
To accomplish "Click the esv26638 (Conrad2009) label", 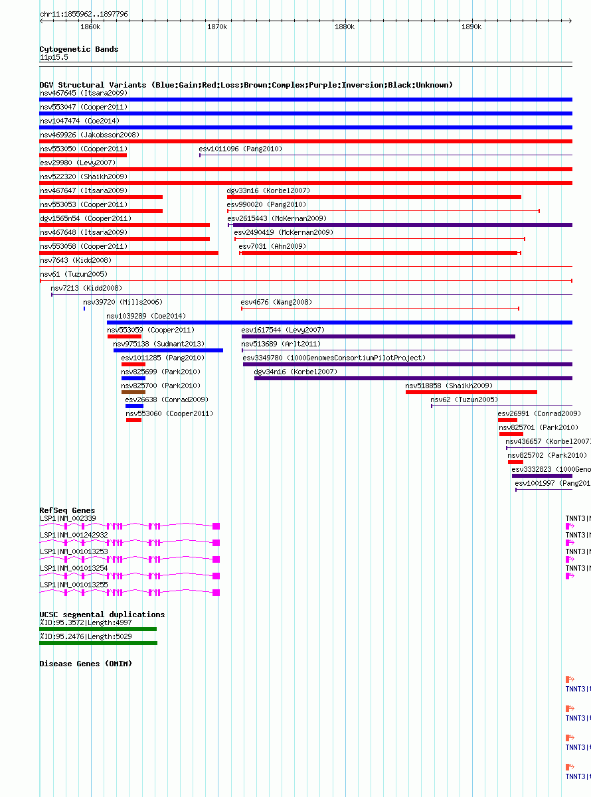I will tap(167, 399).
